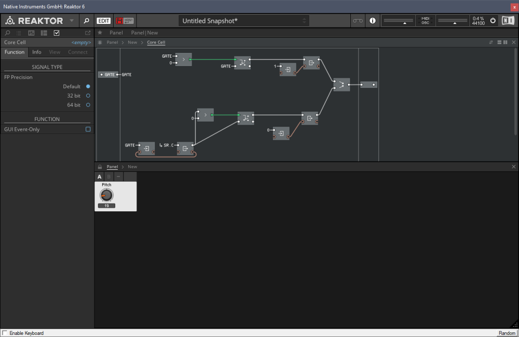
Task: Select the SR.C write module
Action: (185, 149)
